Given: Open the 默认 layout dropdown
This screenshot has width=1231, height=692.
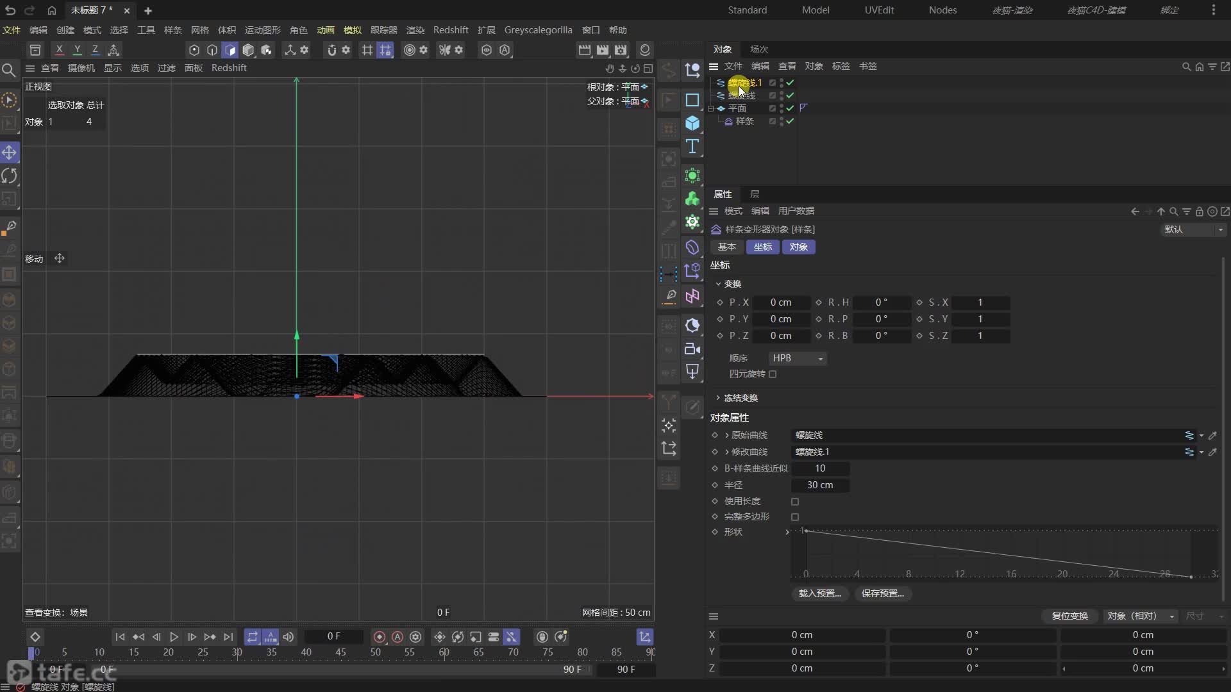Looking at the screenshot, I should pos(1193,229).
